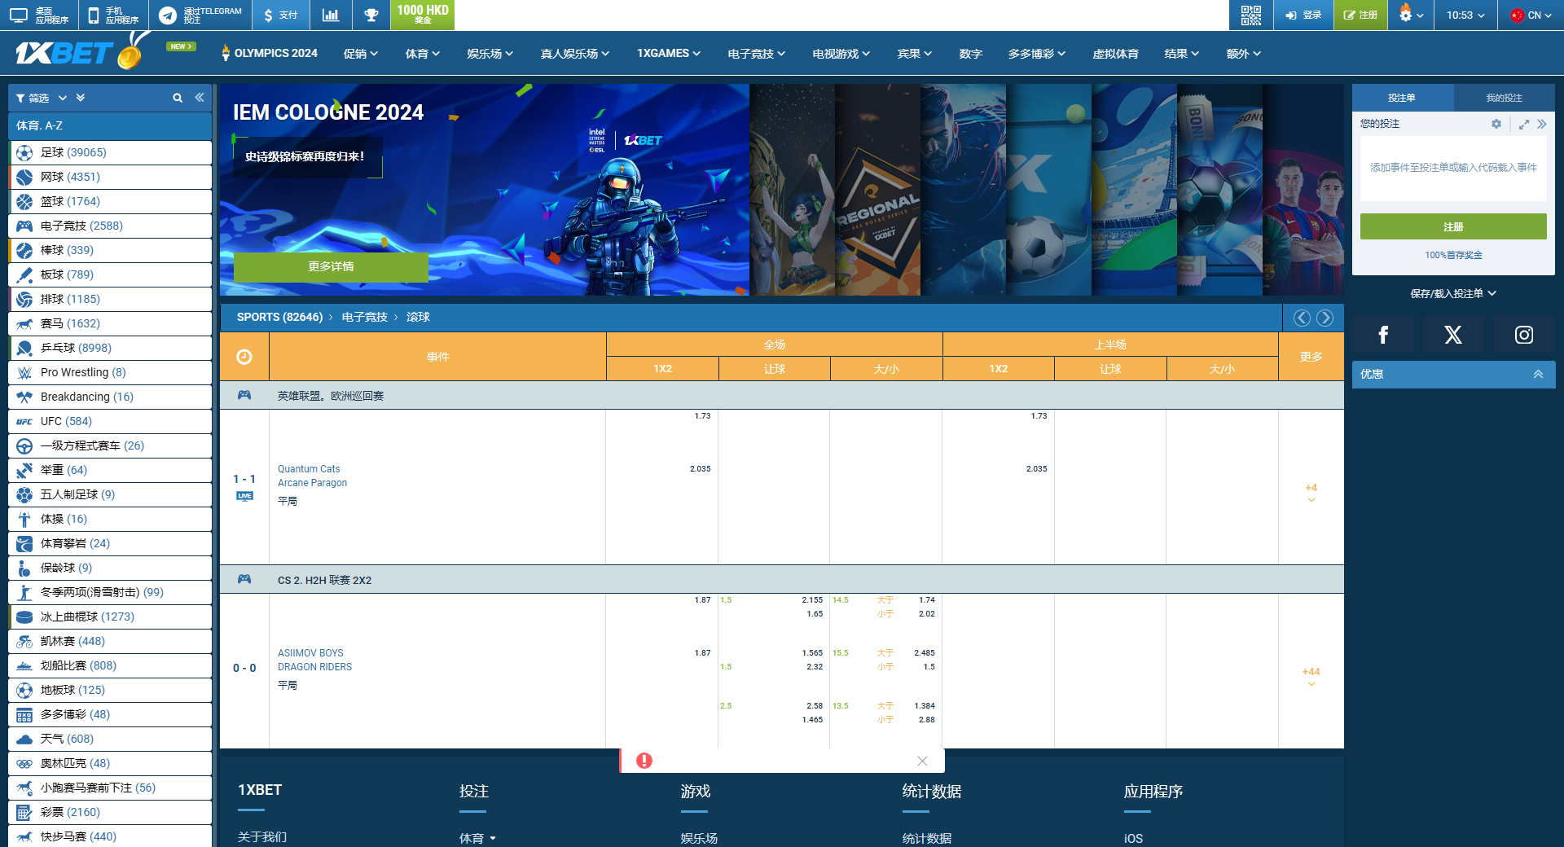The height and width of the screenshot is (847, 1564).
Task: Open the 筛选 filter dropdown
Action: 41,98
